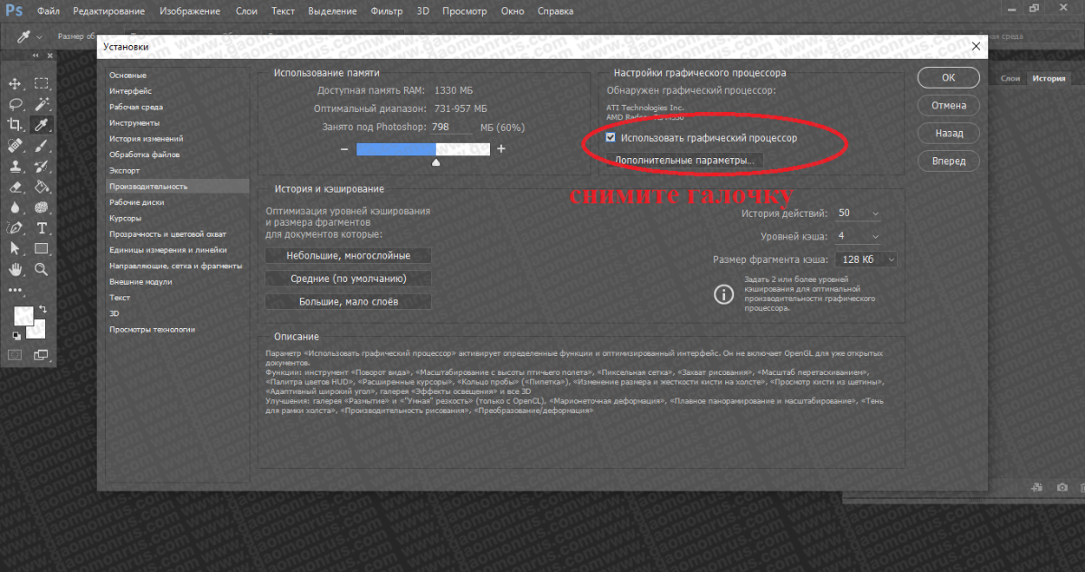Open the eyedropper tool preset dropdown arrow
This screenshot has height=572, width=1085.
coord(41,37)
